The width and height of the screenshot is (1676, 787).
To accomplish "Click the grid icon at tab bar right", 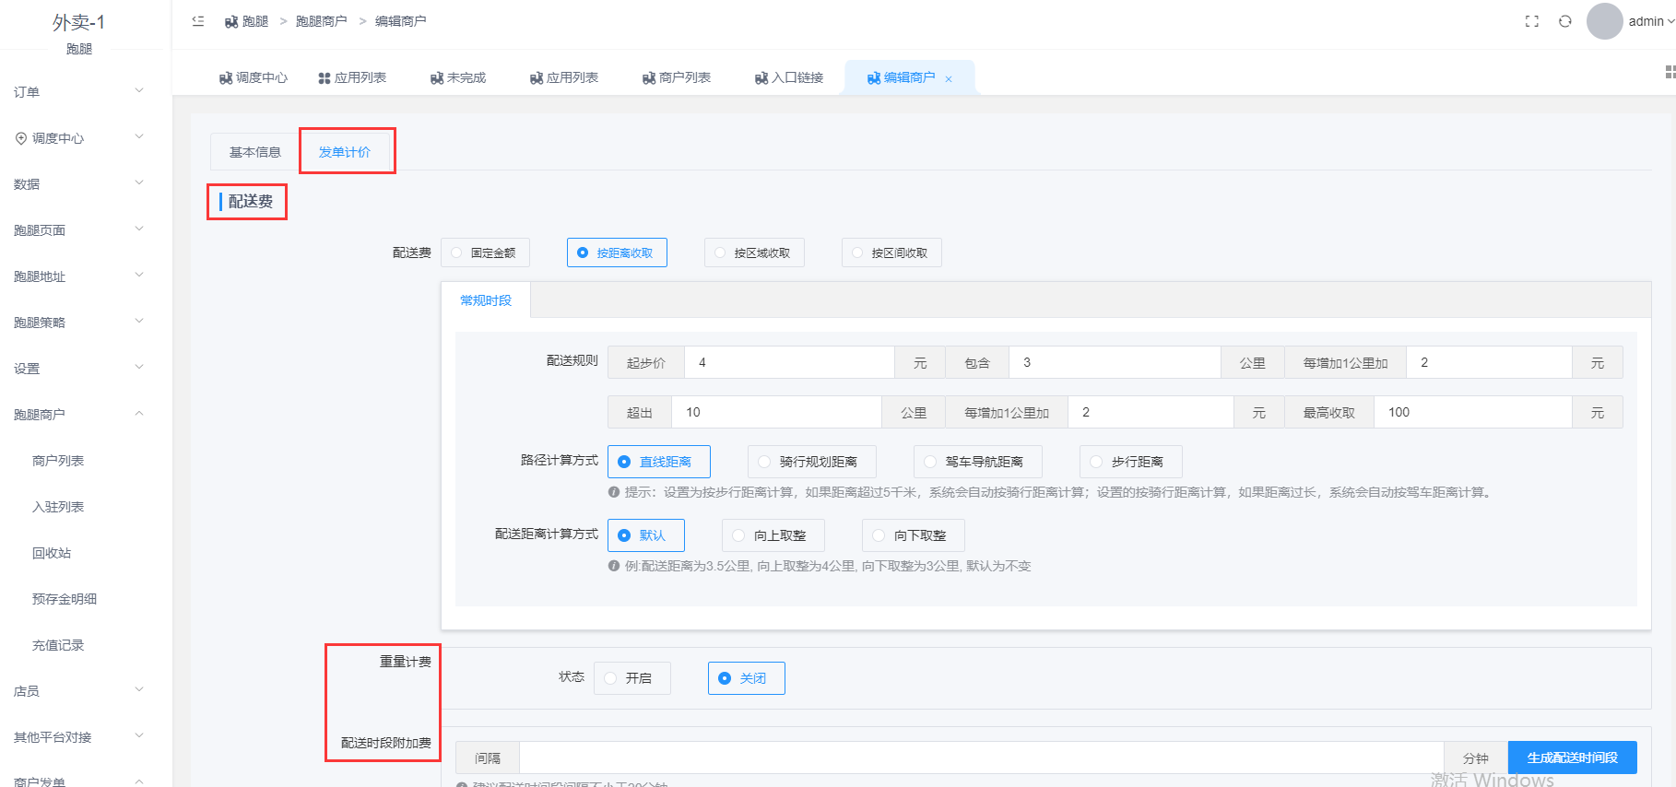I will 1670,72.
